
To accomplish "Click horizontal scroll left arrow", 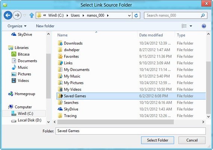I will (55, 122).
